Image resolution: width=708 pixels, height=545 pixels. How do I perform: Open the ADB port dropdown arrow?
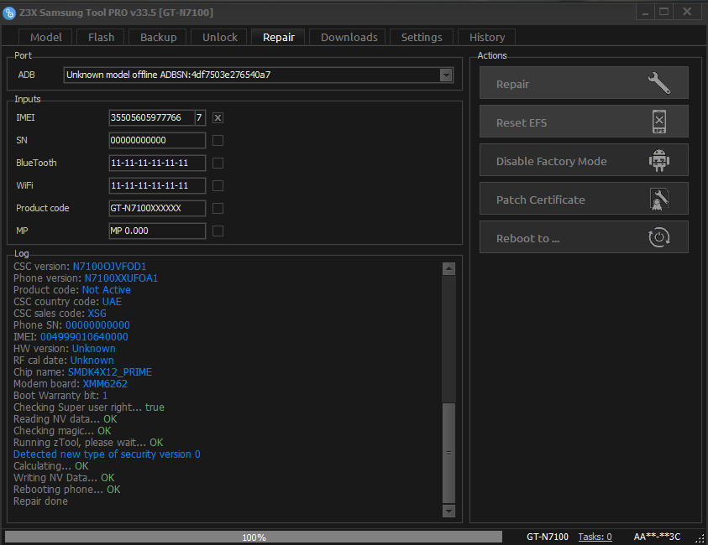click(446, 75)
